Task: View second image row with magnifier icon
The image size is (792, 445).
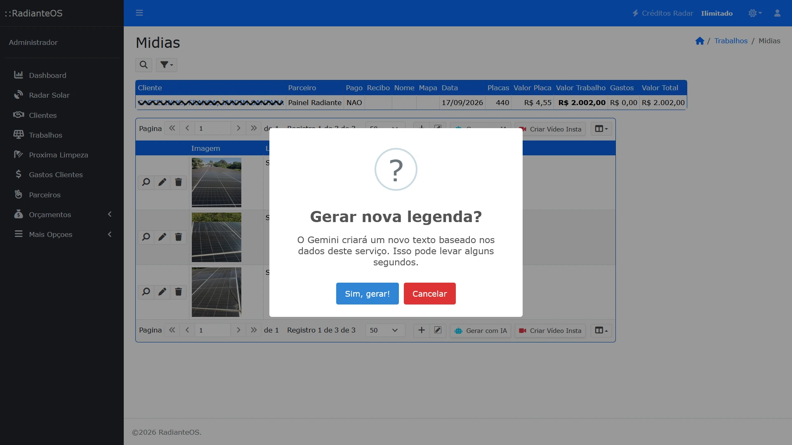Action: pos(146,237)
